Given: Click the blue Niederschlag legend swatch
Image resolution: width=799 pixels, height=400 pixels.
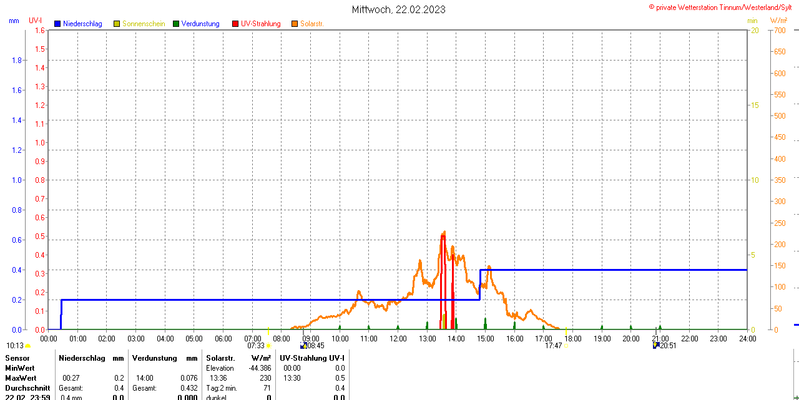Looking at the screenshot, I should click(57, 24).
